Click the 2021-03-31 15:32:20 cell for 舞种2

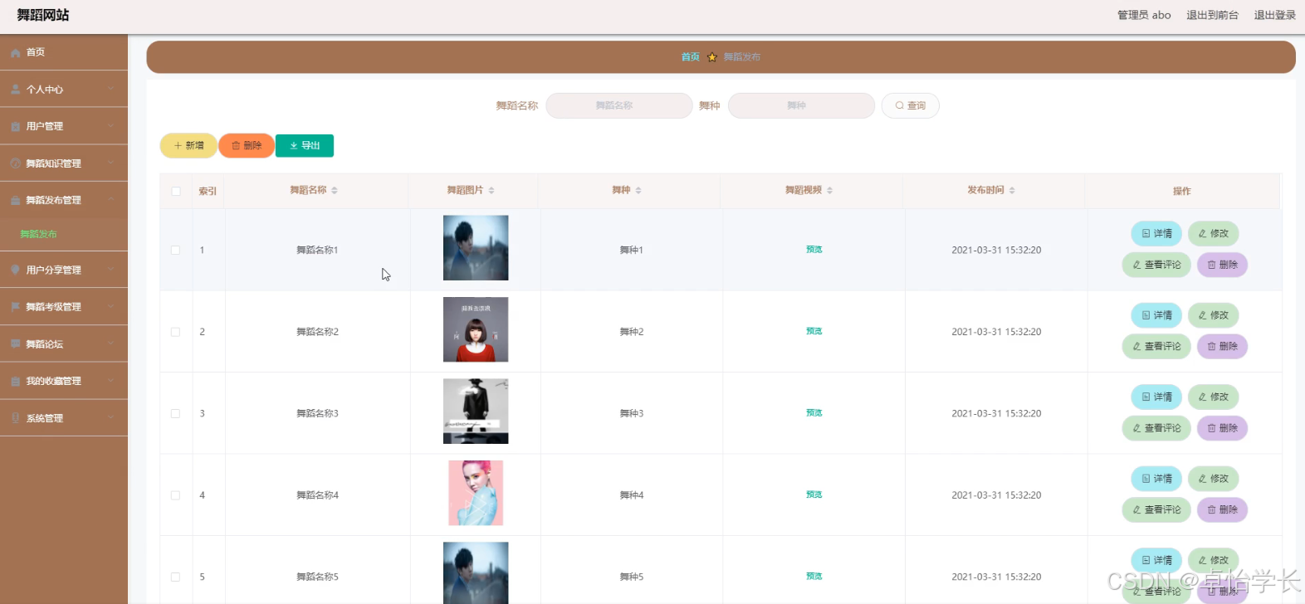click(996, 332)
